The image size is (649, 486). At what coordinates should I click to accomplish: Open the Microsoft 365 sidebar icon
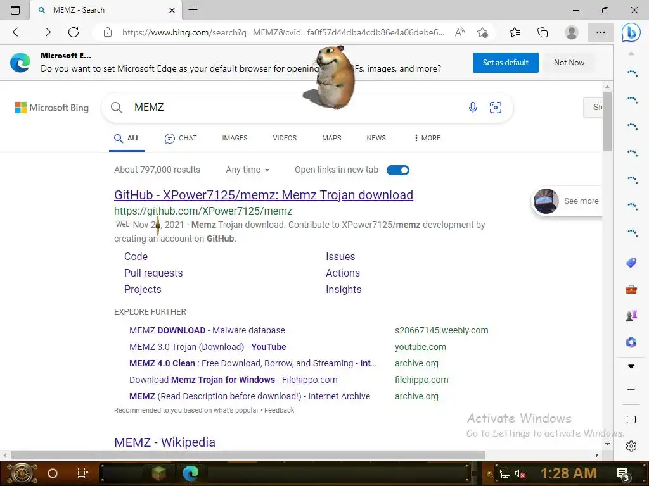pyautogui.click(x=631, y=342)
